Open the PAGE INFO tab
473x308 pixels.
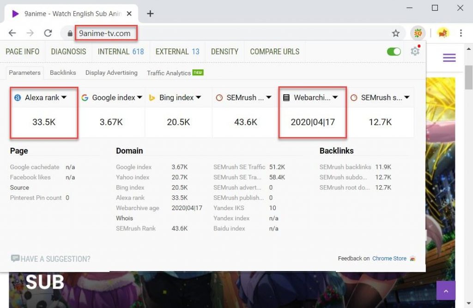23,52
